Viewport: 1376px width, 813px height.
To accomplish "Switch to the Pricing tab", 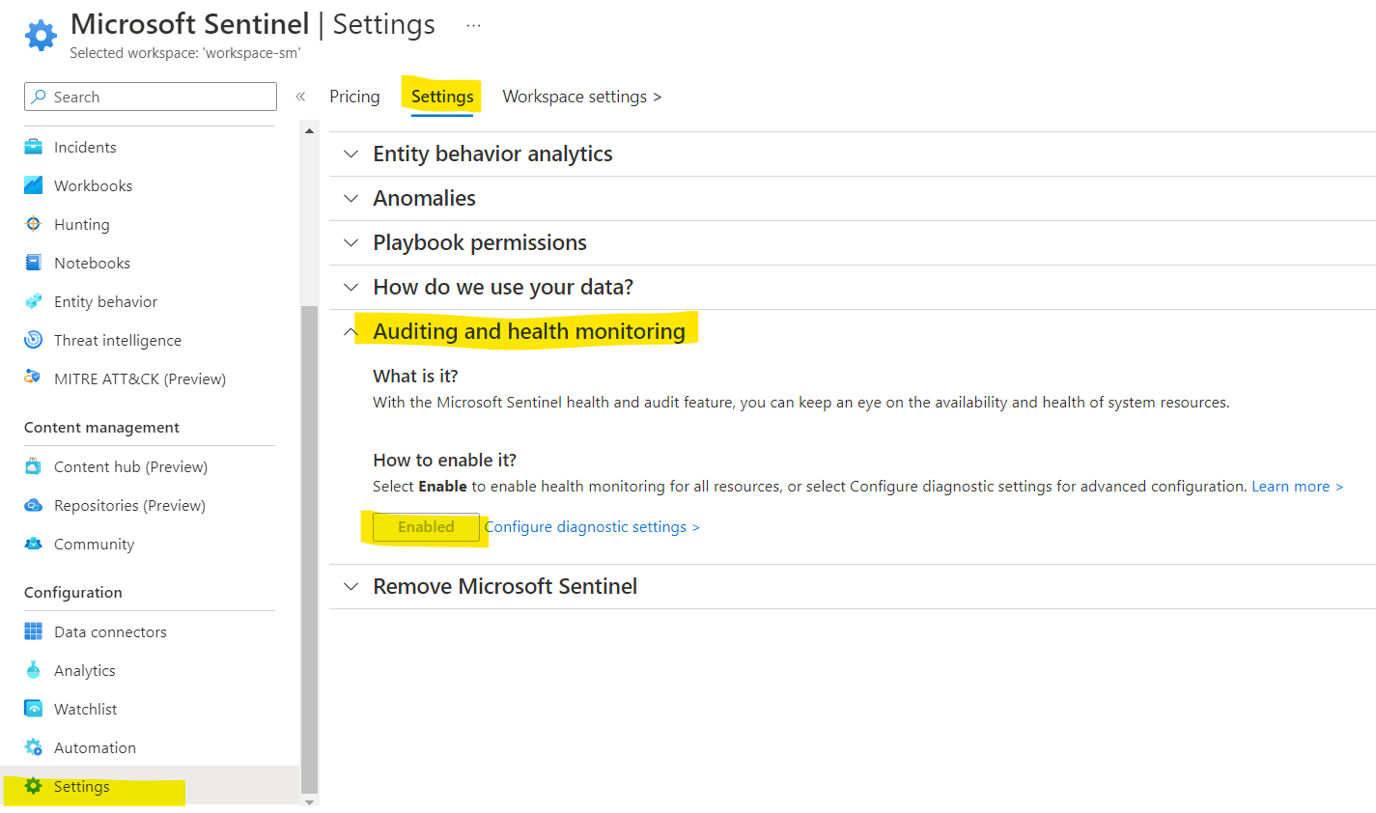I will click(354, 96).
